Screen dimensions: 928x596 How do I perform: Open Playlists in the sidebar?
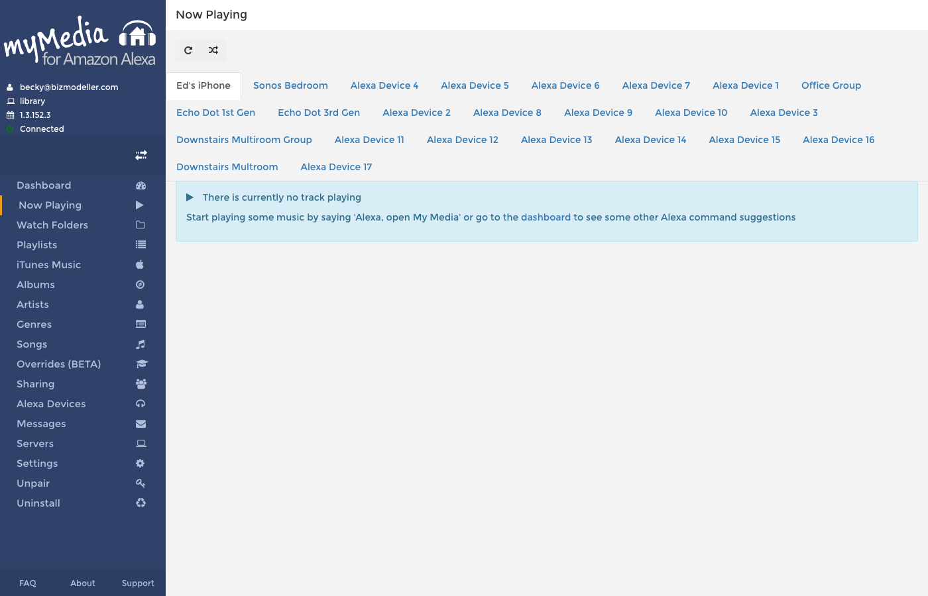coord(37,245)
